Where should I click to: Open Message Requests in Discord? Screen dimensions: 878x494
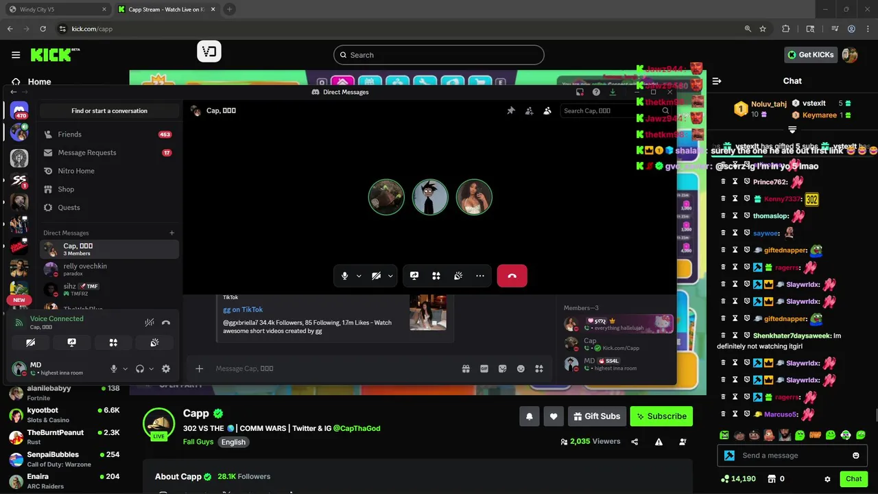[x=109, y=152]
